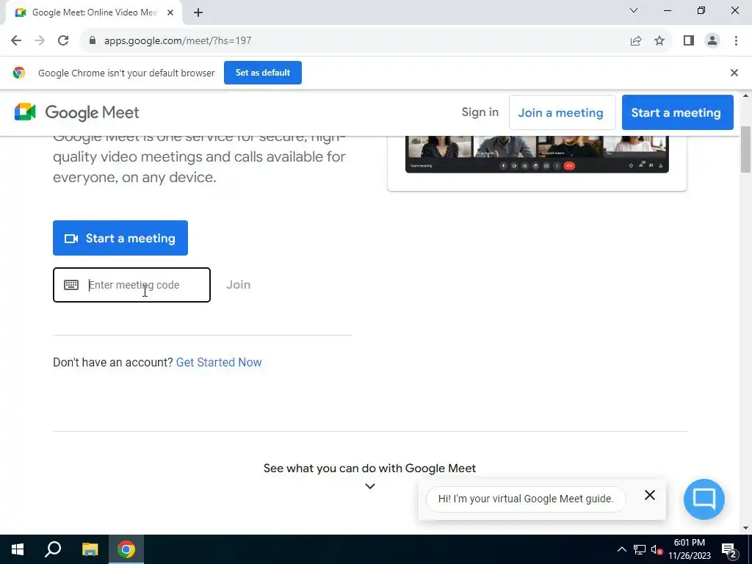Click the address bar URL

coord(178,41)
